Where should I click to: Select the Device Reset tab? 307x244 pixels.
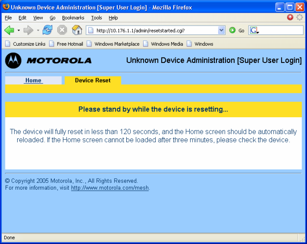[x=93, y=80]
